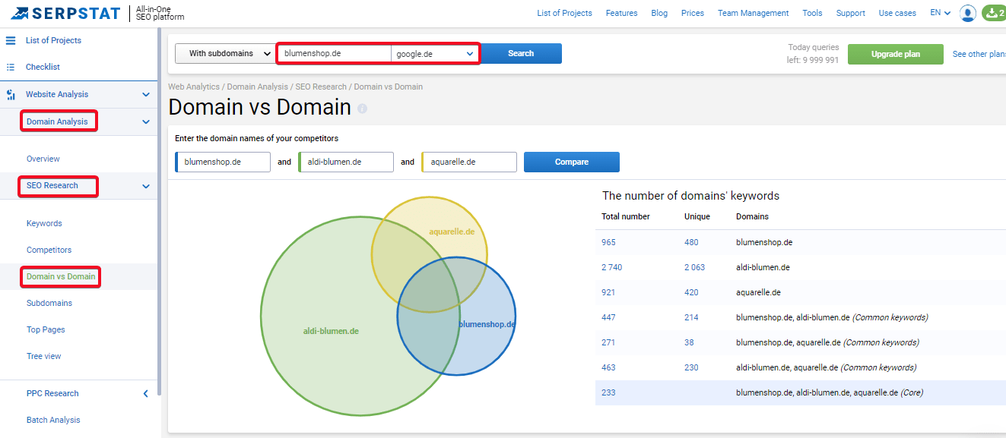The height and width of the screenshot is (438, 1006).
Task: Click the green Upgrade plan button
Action: click(896, 54)
